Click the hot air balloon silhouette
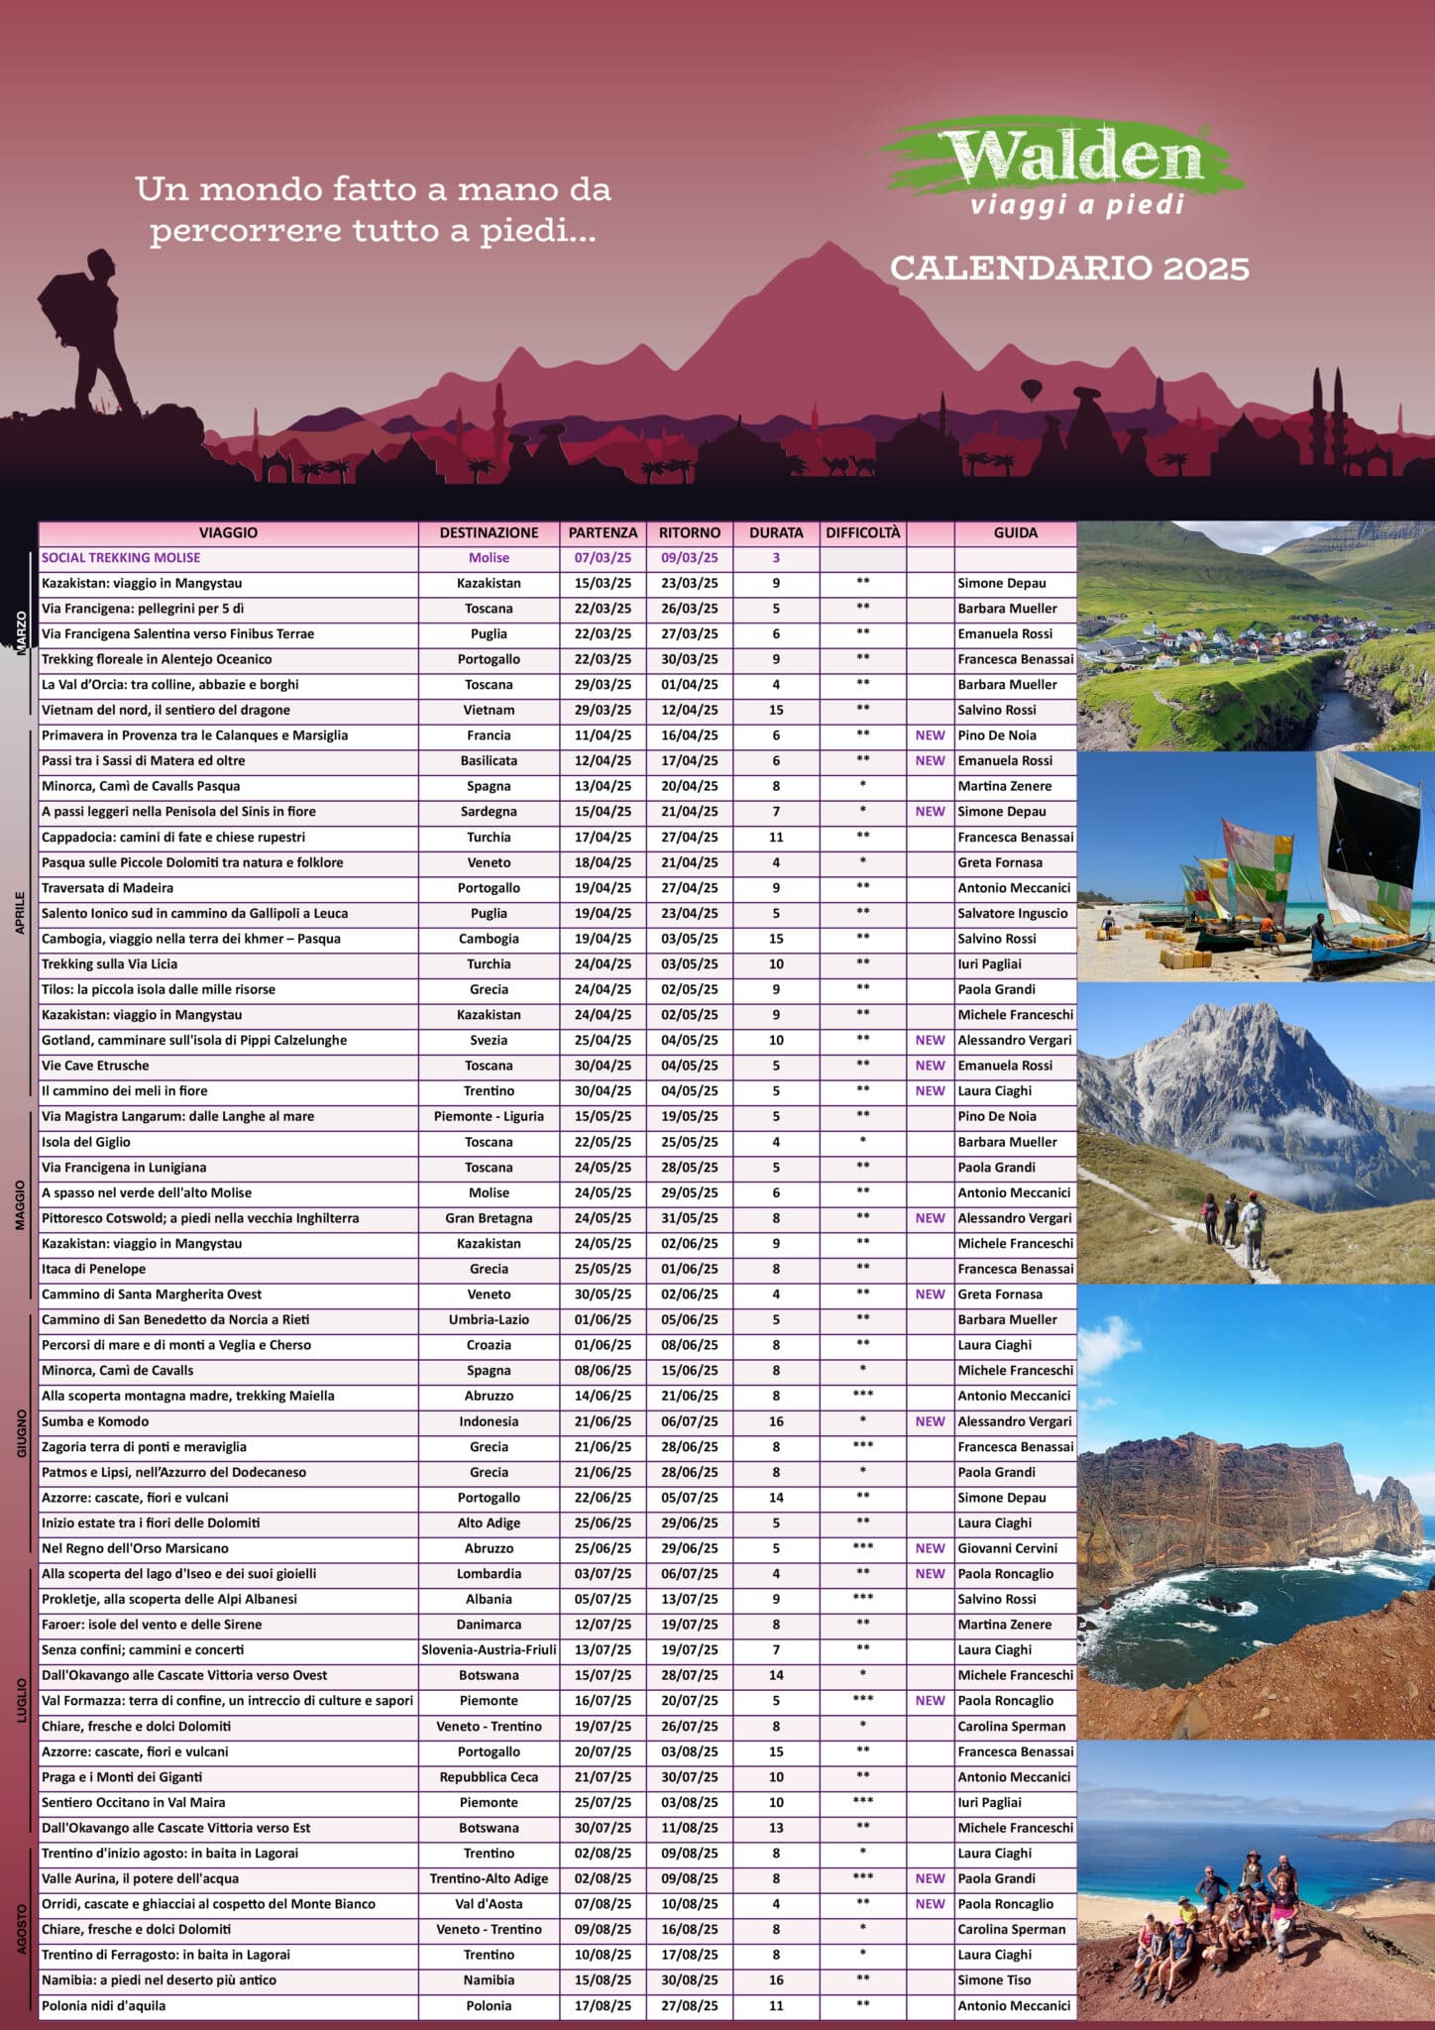The width and height of the screenshot is (1435, 2030). click(x=1032, y=390)
